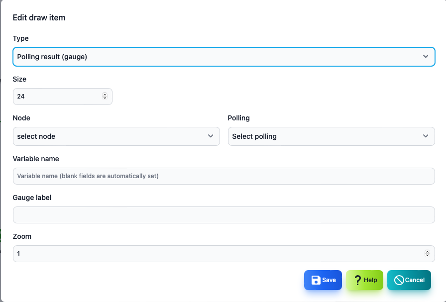Open the Node dropdown arrow
The width and height of the screenshot is (446, 302).
pyautogui.click(x=211, y=136)
